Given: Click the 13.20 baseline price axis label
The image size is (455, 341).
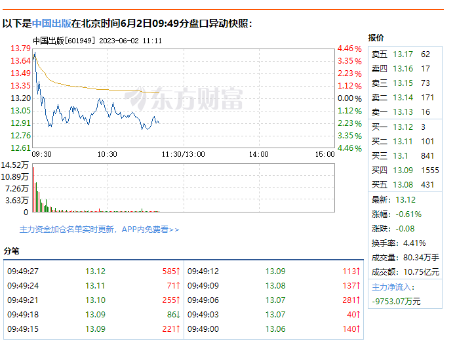Looking at the screenshot, I should (20, 98).
